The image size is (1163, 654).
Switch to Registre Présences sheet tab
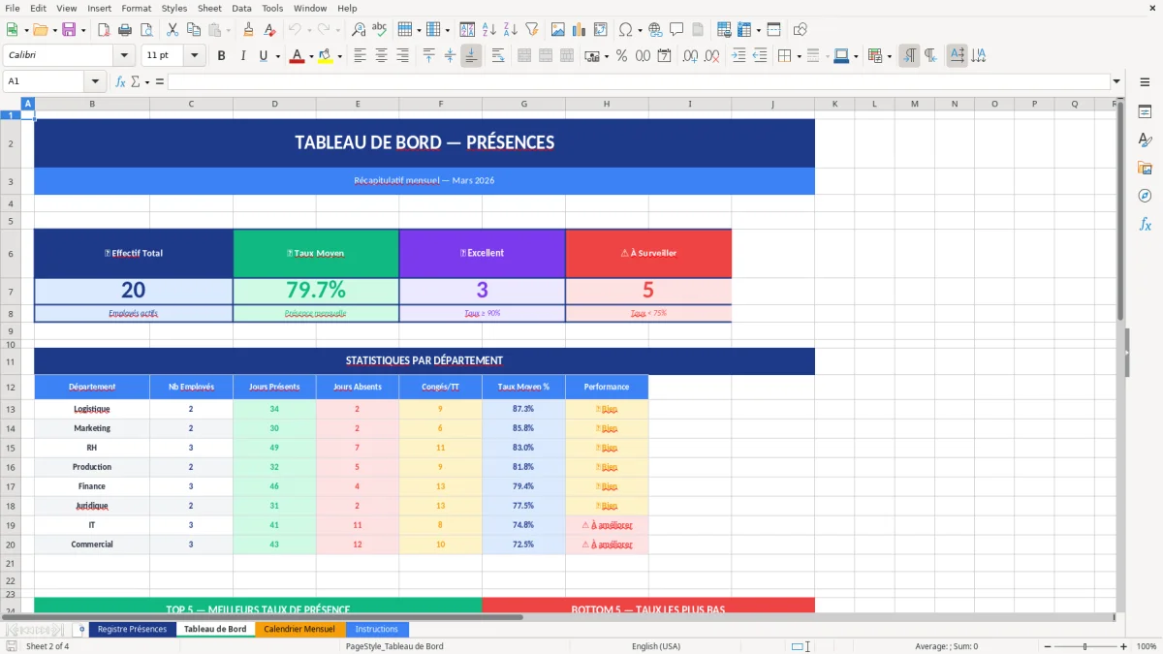click(x=132, y=629)
